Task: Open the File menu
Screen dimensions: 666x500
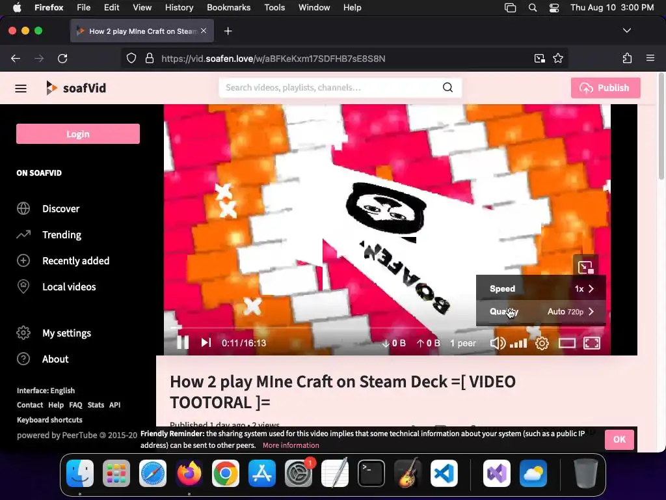Action: [84, 8]
